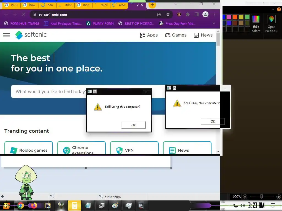Image resolution: width=282 pixels, height=211 pixels.
Task: Open the avatar extension icon in Chrome toolbar
Action: [x=179, y=14]
